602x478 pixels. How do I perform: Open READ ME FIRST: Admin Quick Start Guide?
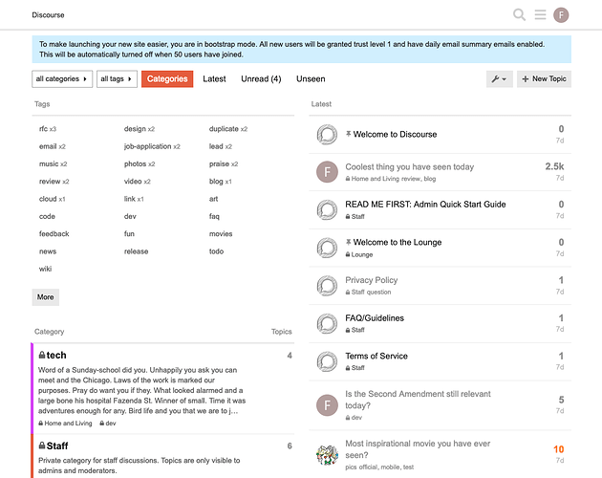[425, 204]
